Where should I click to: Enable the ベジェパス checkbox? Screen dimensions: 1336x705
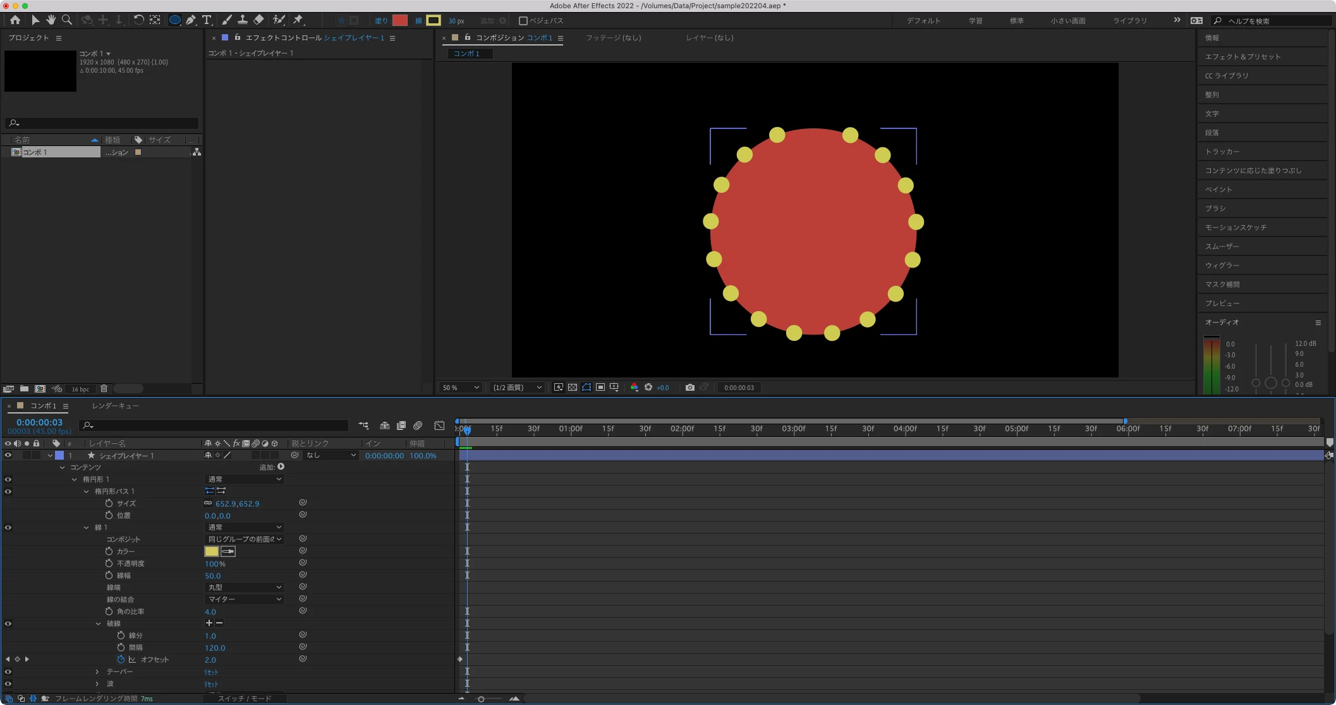[x=523, y=21]
